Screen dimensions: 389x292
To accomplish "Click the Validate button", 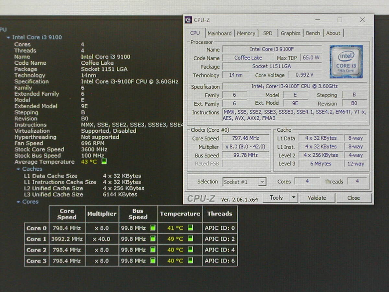I will (x=317, y=198).
